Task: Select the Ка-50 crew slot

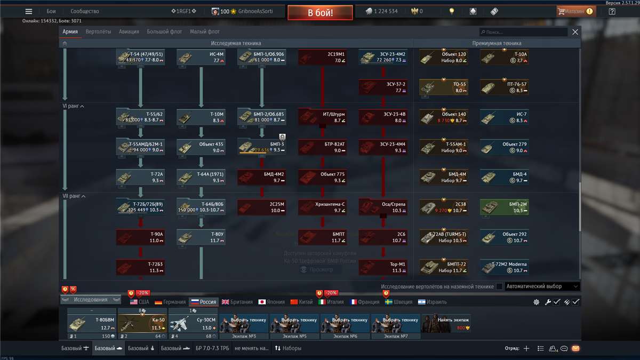Action: click(142, 323)
